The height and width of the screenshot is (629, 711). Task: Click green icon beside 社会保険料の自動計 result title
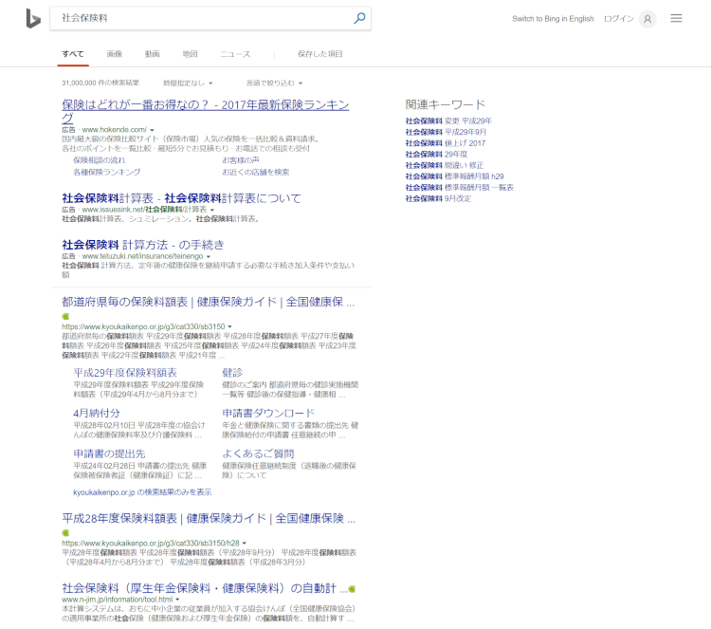click(352, 589)
